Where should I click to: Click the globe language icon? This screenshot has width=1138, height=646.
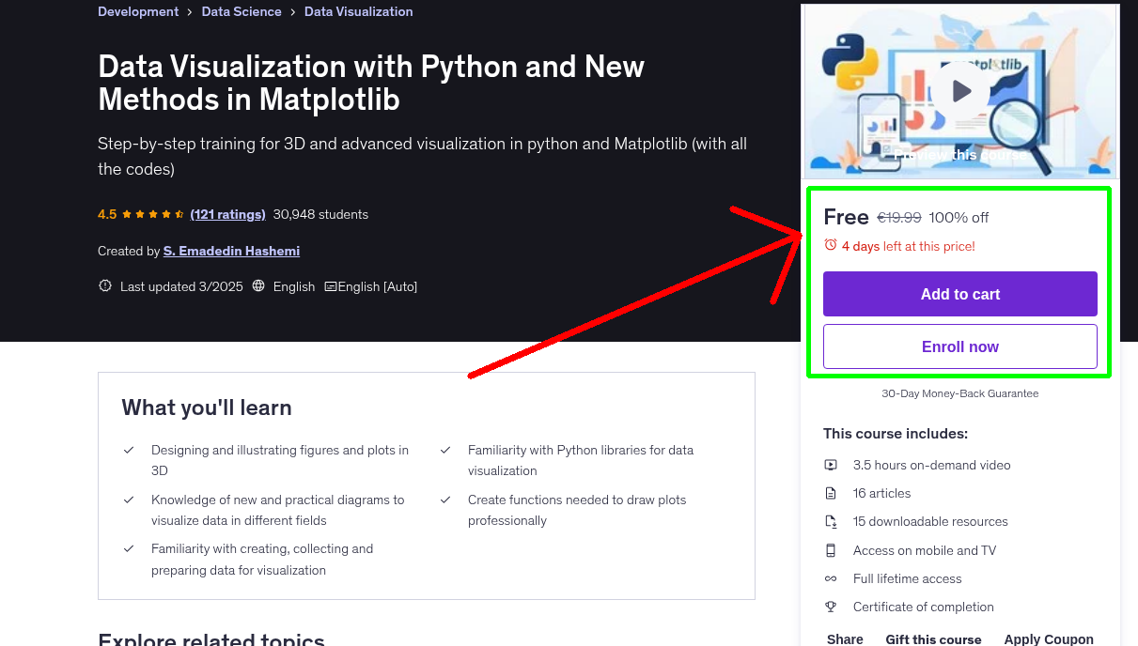(x=259, y=286)
